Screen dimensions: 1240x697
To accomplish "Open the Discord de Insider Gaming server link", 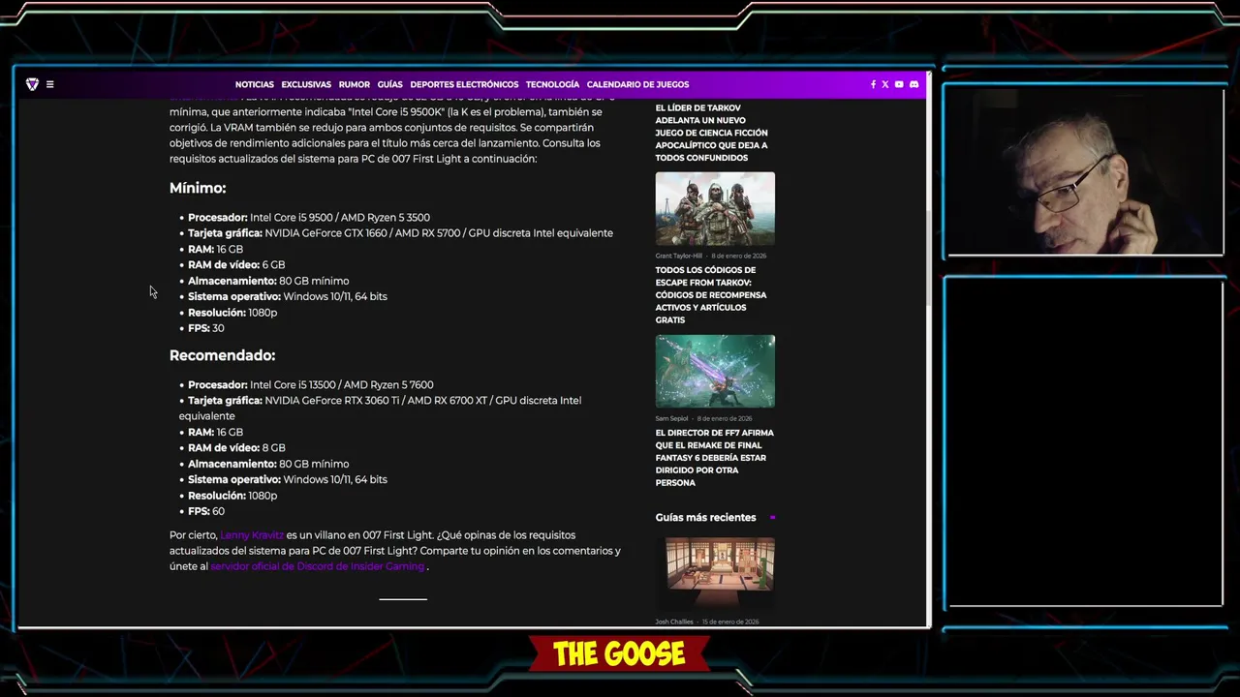I will coord(318,566).
